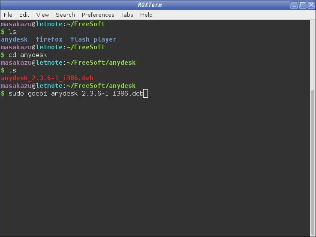Open the Edit menu
This screenshot has width=316, height=237.
pos(24,15)
